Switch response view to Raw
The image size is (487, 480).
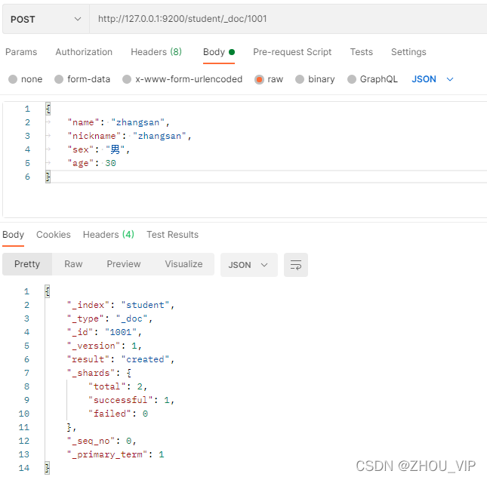73,264
